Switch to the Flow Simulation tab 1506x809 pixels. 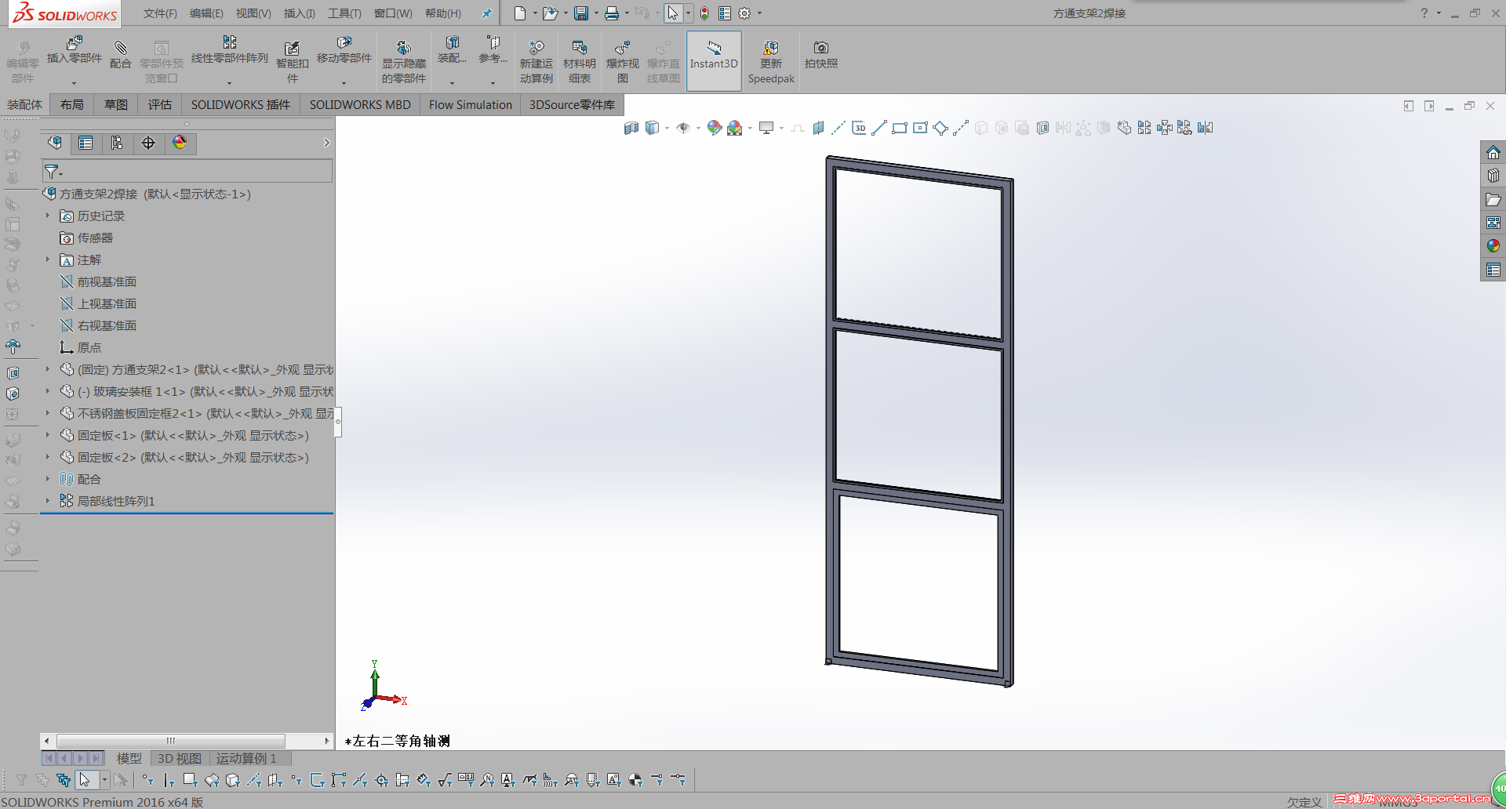tap(471, 104)
